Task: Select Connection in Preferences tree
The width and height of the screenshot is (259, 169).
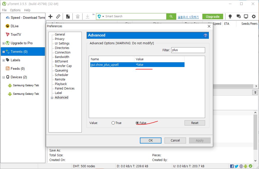Action: point(63,52)
